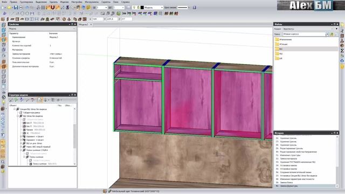Select history entry Замена материала

pos(288,158)
